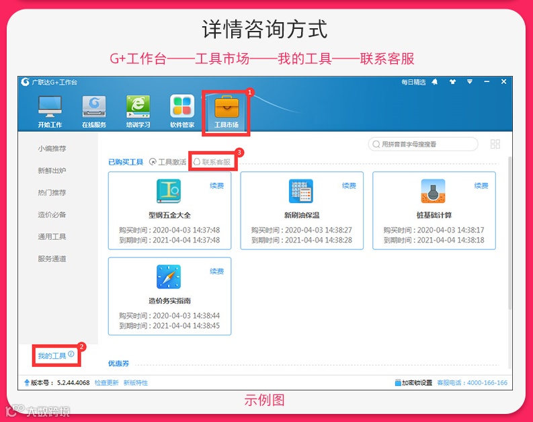533x422 pixels.
Task: Click 新版特性 link in status bar
Action: point(136,383)
